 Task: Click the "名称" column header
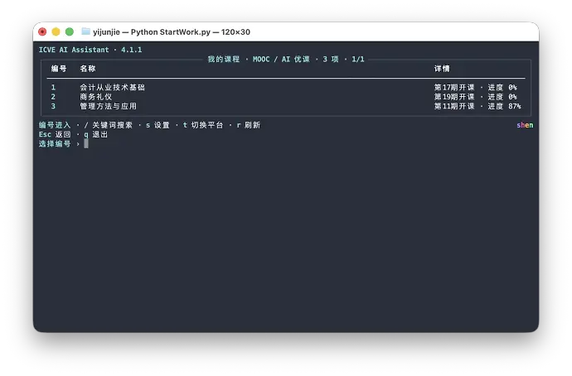point(88,69)
